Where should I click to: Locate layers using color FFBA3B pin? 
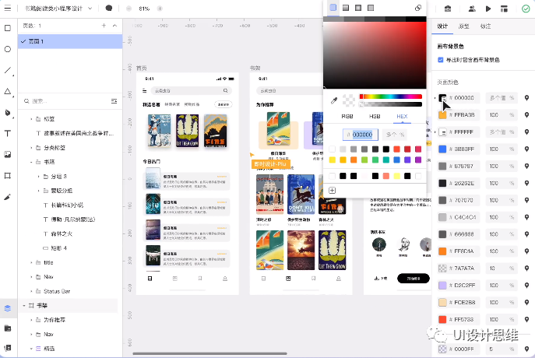[526, 115]
